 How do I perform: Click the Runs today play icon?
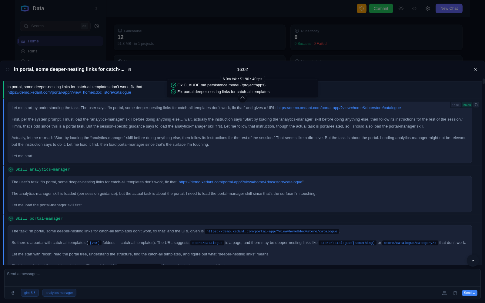(297, 31)
